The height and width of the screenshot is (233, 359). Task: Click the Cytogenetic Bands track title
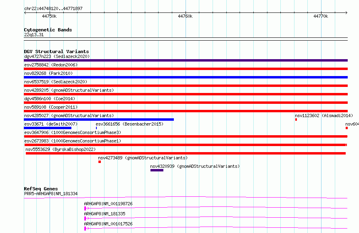tap(48, 30)
